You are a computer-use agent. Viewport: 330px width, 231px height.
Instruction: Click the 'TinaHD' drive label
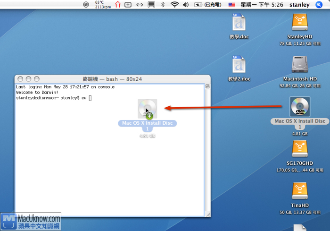pyautogui.click(x=300, y=205)
